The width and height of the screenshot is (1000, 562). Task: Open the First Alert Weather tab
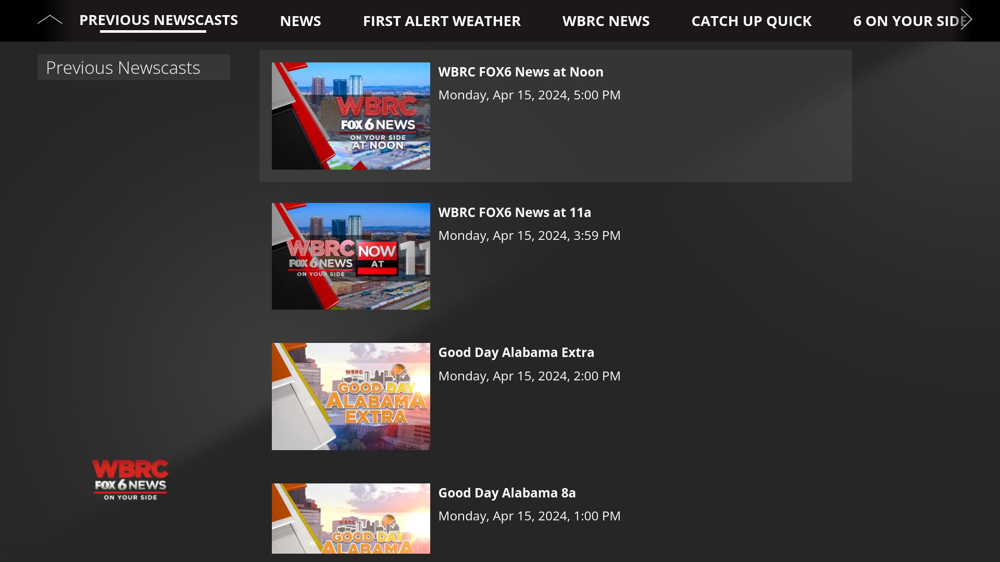coord(442,21)
